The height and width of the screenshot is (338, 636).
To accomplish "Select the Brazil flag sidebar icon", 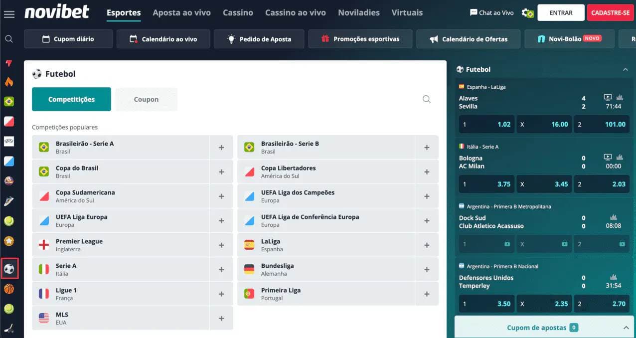I will (9, 102).
